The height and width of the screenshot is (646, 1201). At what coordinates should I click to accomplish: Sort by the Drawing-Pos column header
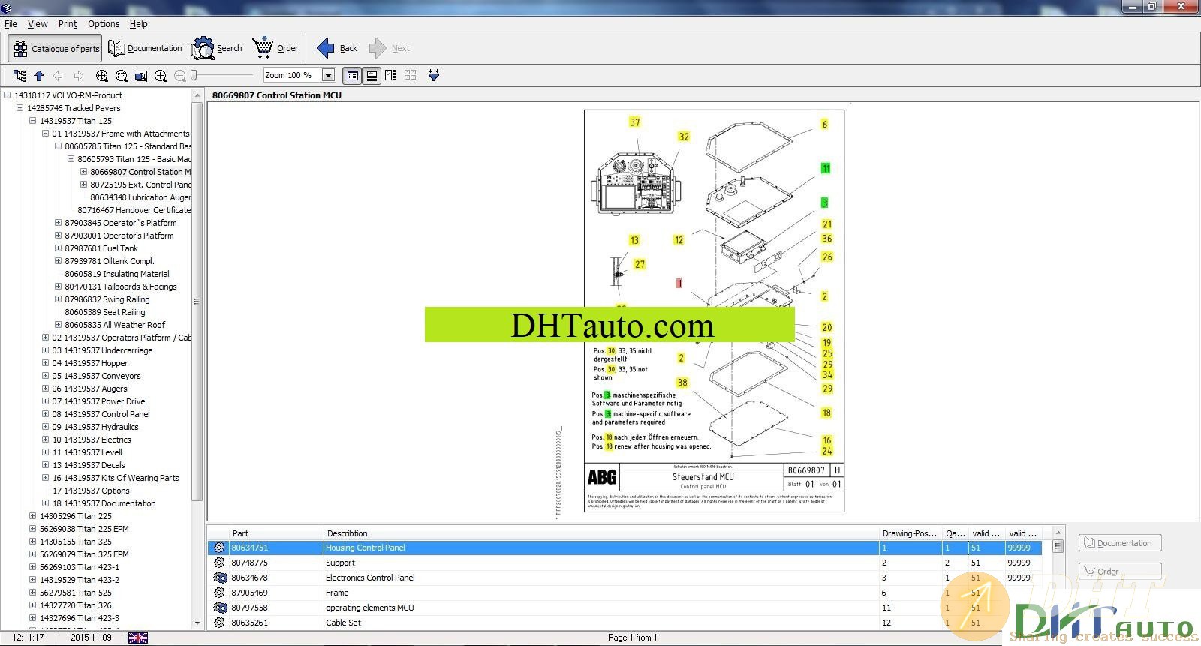point(911,533)
